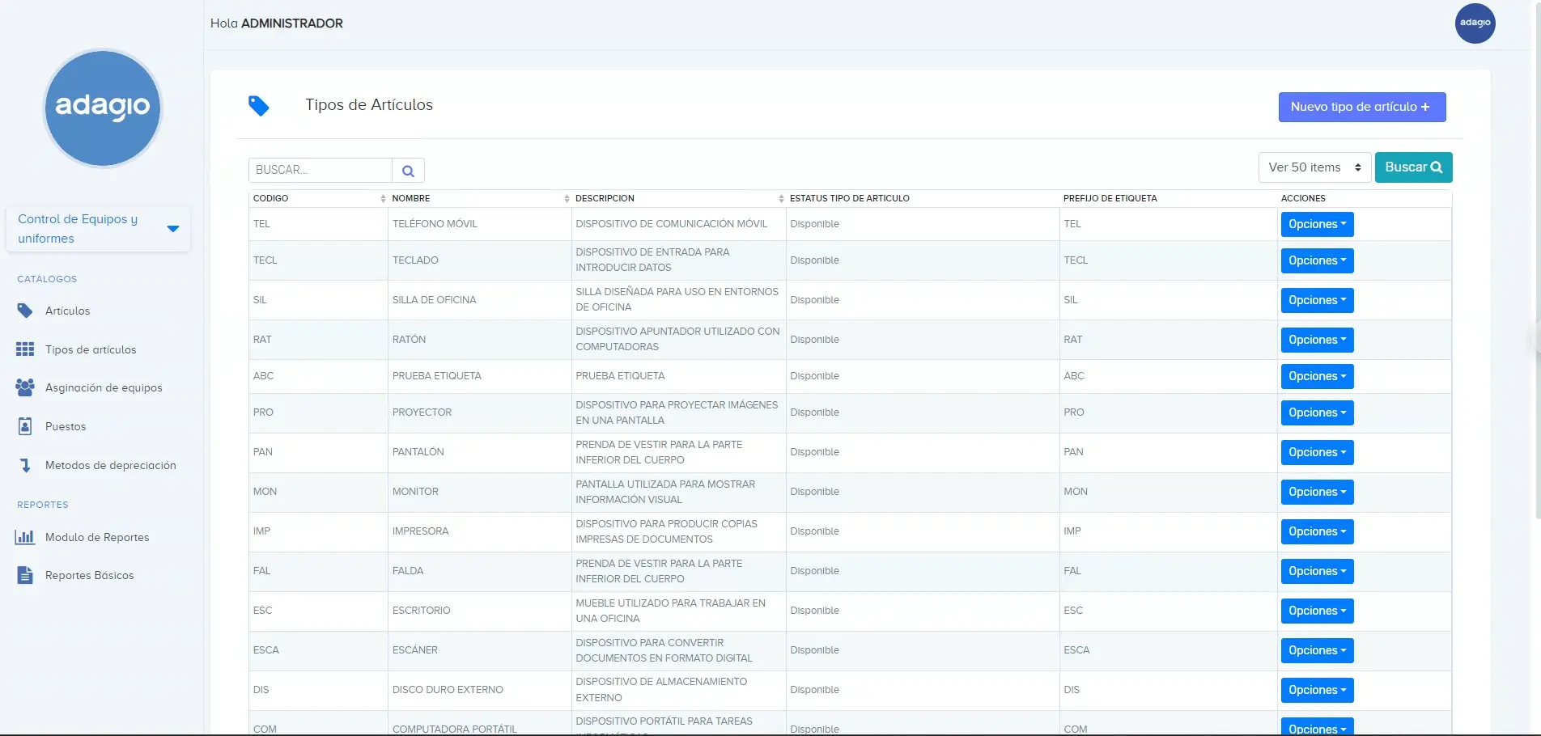This screenshot has height=736, width=1541.
Task: Go to Artículos catalog
Action: click(x=67, y=311)
